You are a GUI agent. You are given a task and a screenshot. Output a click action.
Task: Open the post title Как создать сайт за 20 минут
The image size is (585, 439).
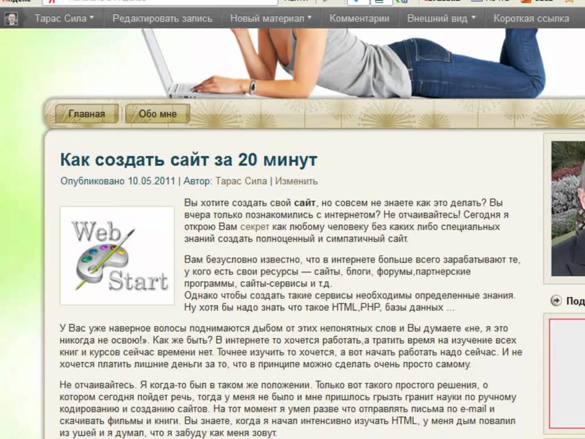coord(189,159)
